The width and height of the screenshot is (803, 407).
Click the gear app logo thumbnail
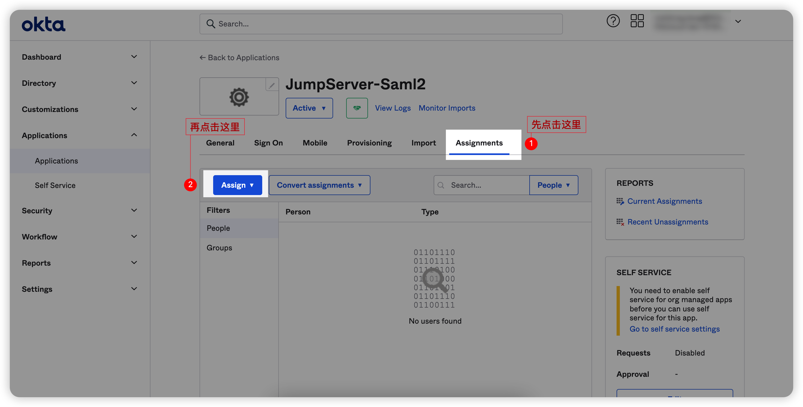point(239,97)
